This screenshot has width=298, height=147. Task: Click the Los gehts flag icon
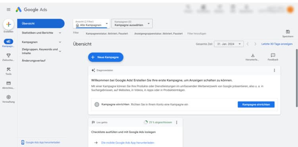point(93,122)
